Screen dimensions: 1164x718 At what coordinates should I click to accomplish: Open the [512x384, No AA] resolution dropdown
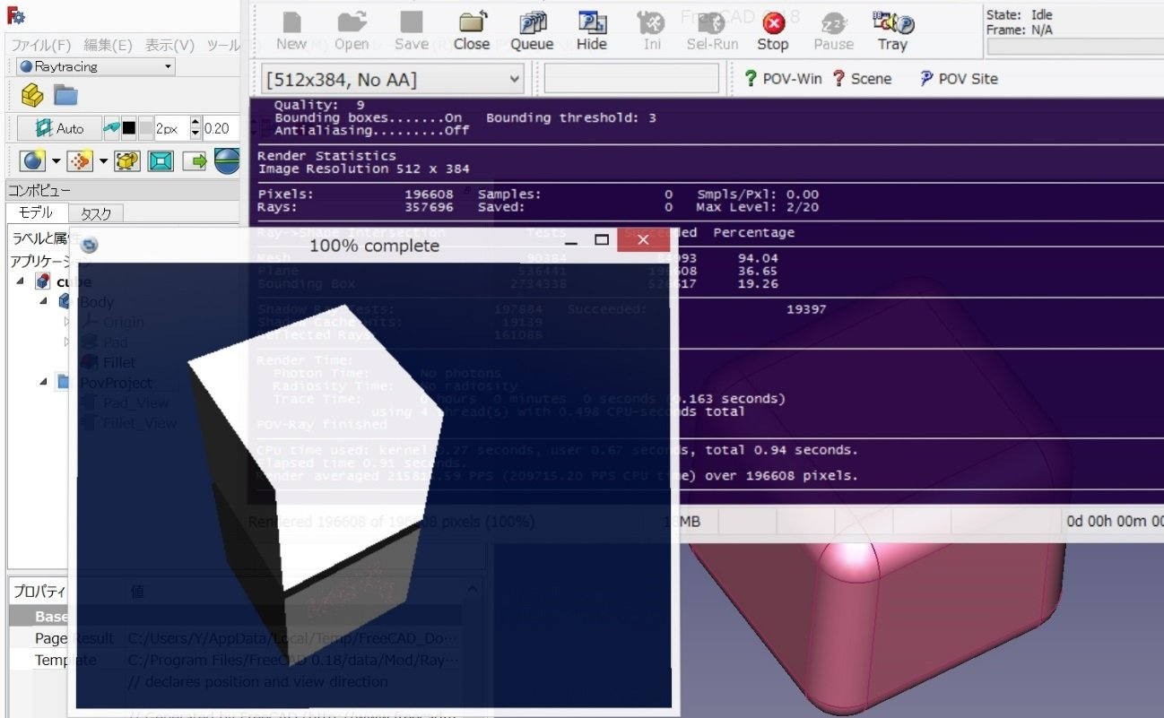click(393, 79)
